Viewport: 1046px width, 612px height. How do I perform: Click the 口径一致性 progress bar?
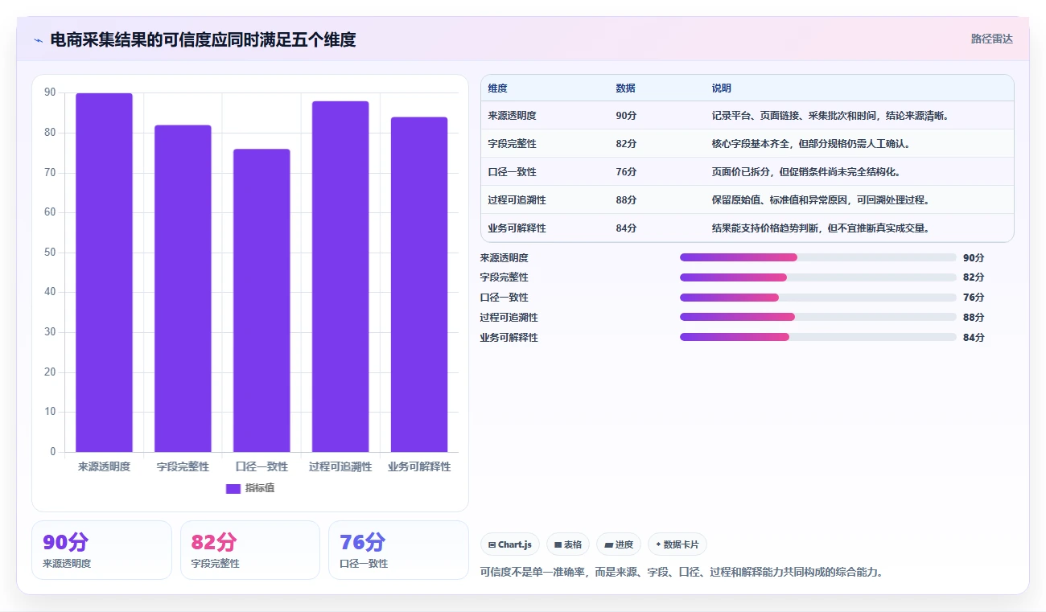tap(817, 298)
